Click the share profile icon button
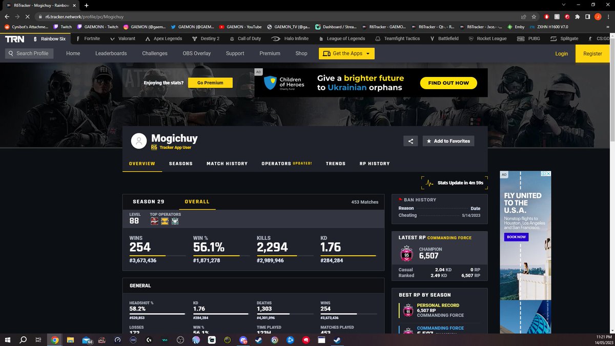The width and height of the screenshot is (615, 346). pyautogui.click(x=411, y=141)
